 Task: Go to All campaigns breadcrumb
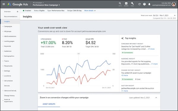tap(37, 3)
